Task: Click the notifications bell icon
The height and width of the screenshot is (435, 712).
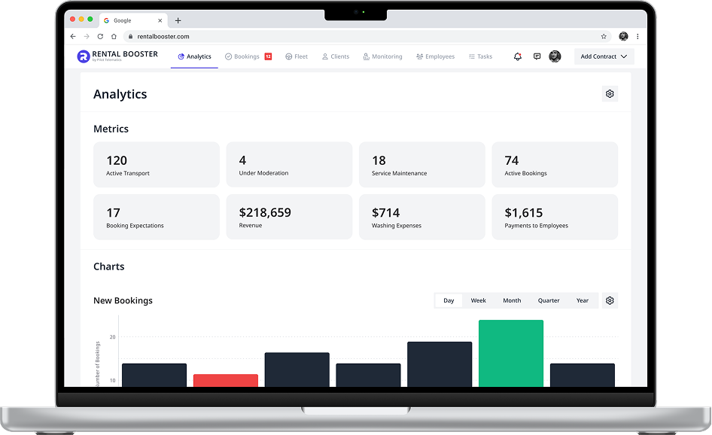Action: 518,56
